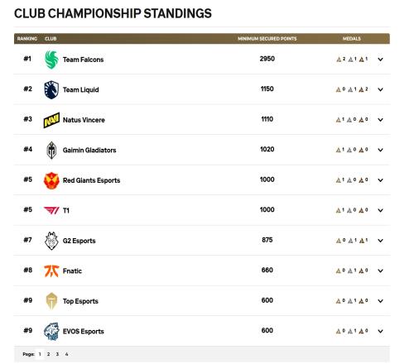Expand the EVOS Esports row chevron
Image resolution: width=414 pixels, height=364 pixels.
(380, 331)
